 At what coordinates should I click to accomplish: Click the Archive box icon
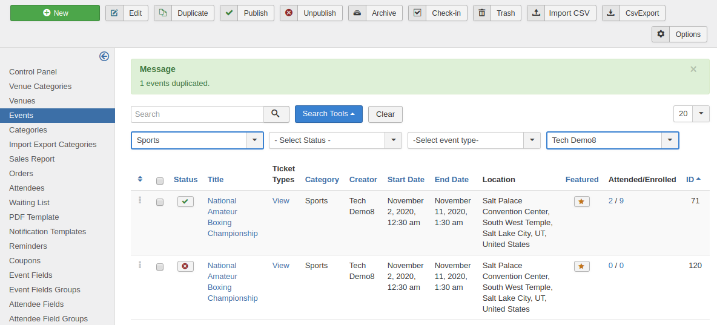(357, 13)
